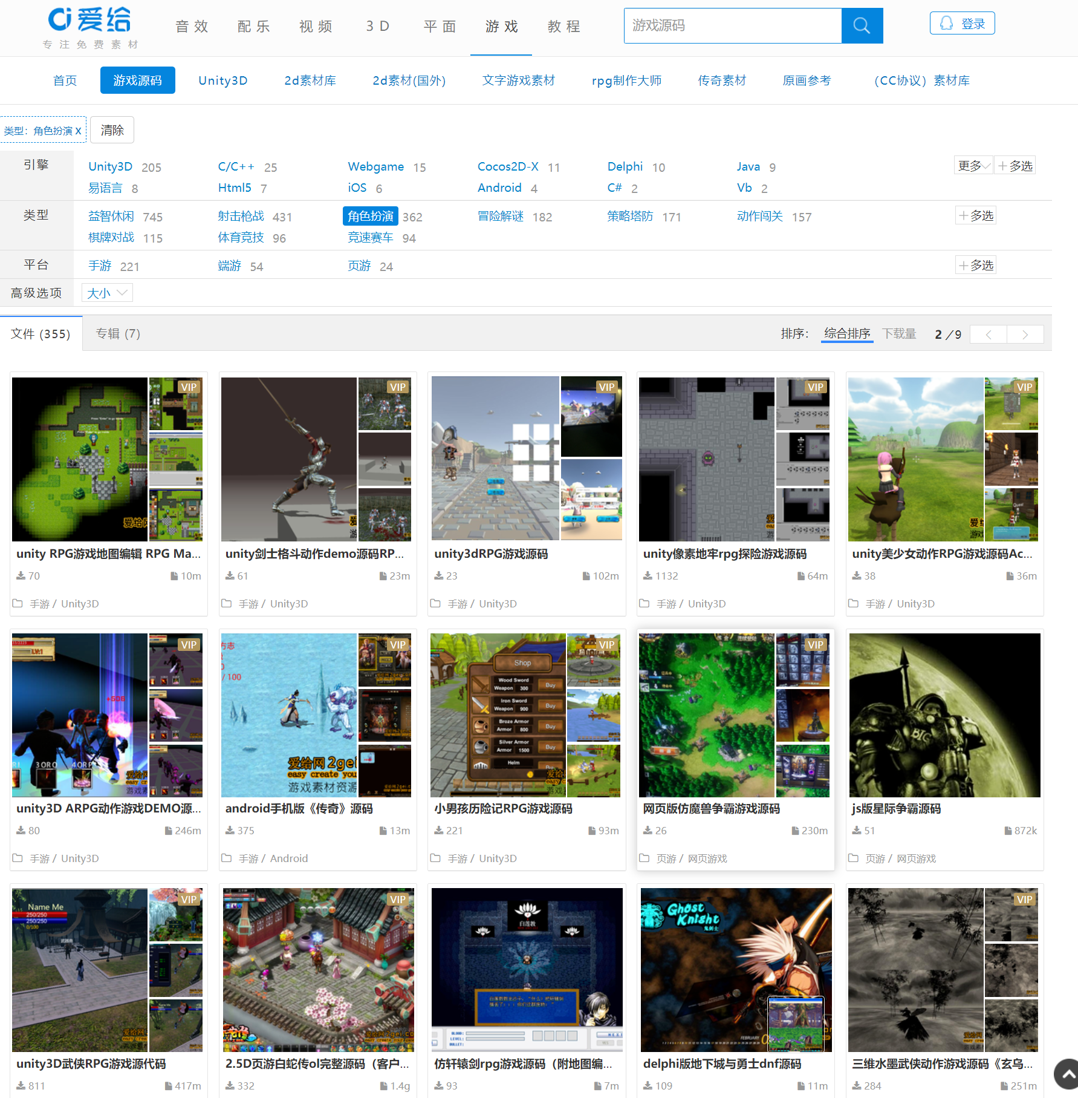Enable 多选 for the 引擎 row
This screenshot has height=1098, width=1078.
tap(1015, 166)
